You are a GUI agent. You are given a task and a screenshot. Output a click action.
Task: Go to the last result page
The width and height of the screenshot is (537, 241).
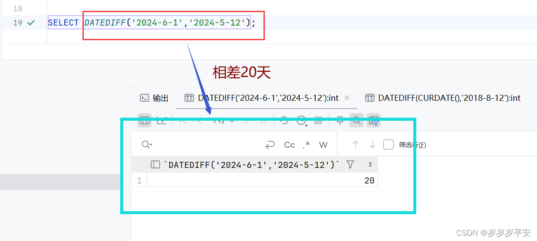pos(262,121)
